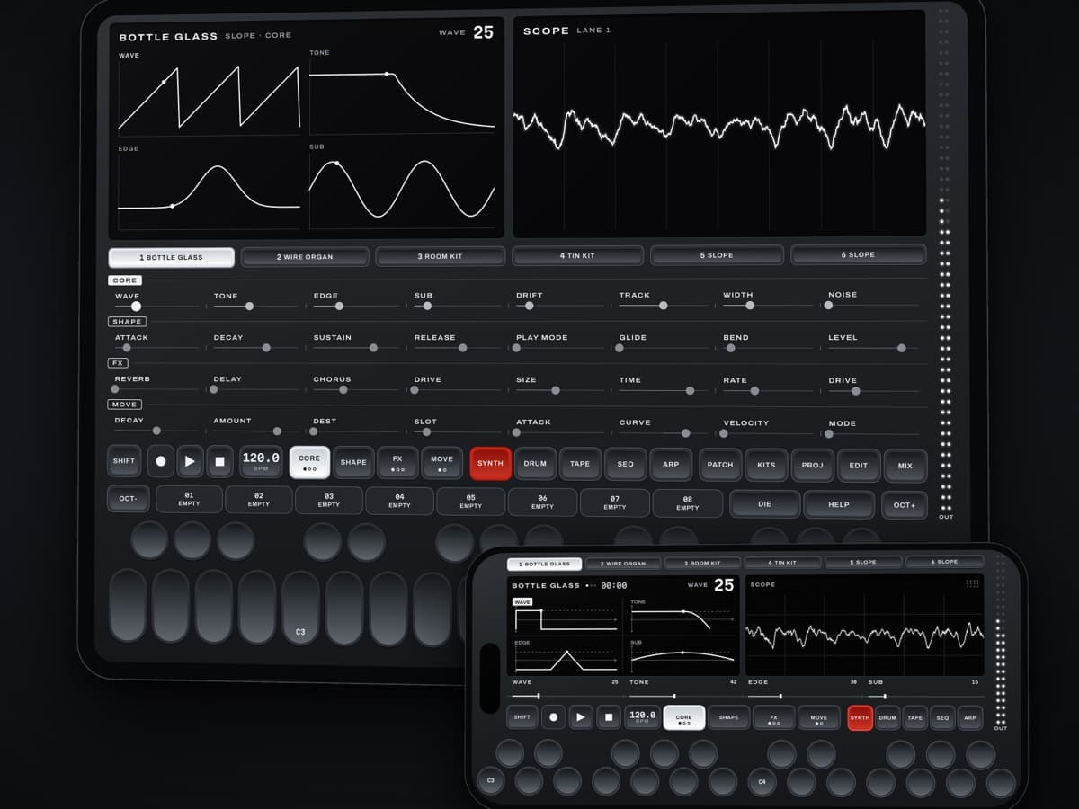Open SEQ mode on the tablet
1079x809 pixels.
click(x=625, y=464)
